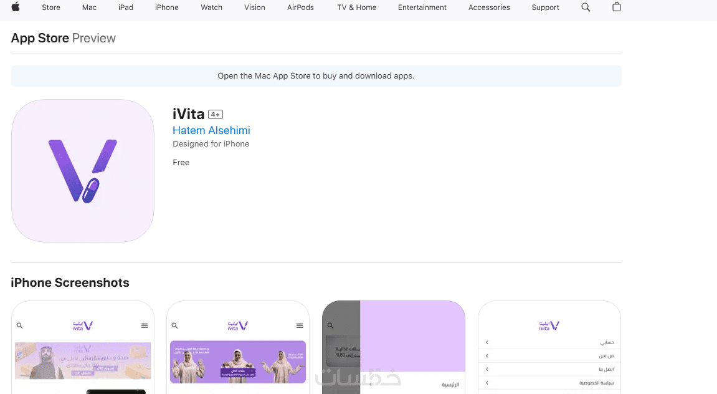The image size is (717, 394).
Task: Expand the من نحن row chevron
Action: [487, 355]
